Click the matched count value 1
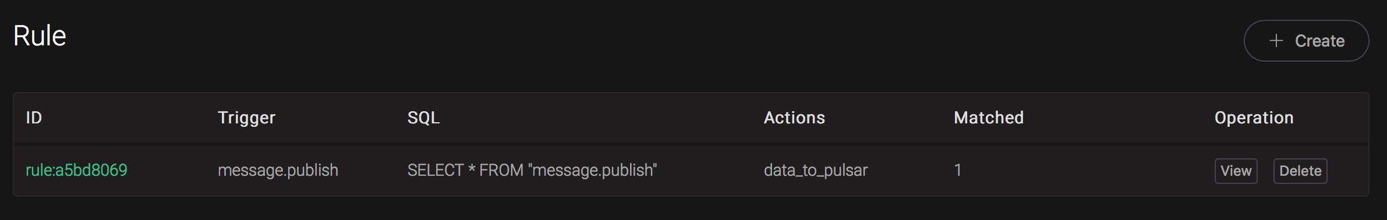This screenshot has height=220, width=1387. tap(957, 170)
